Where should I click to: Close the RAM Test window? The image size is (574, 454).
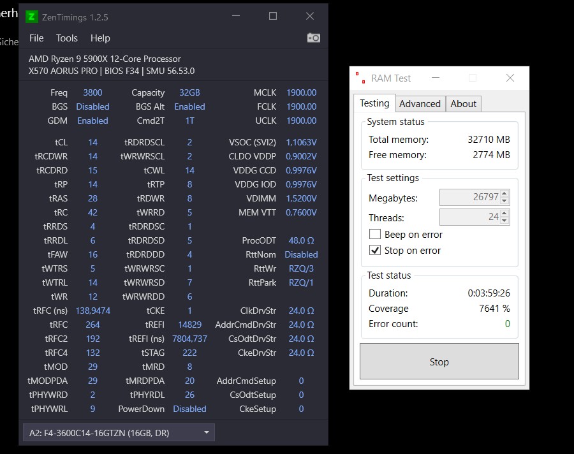point(510,78)
